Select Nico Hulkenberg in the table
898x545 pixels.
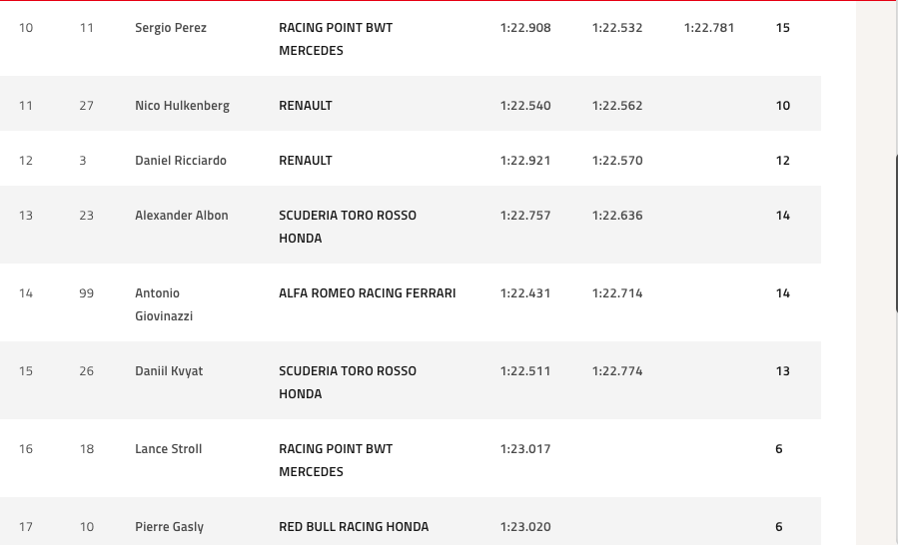[x=182, y=106]
